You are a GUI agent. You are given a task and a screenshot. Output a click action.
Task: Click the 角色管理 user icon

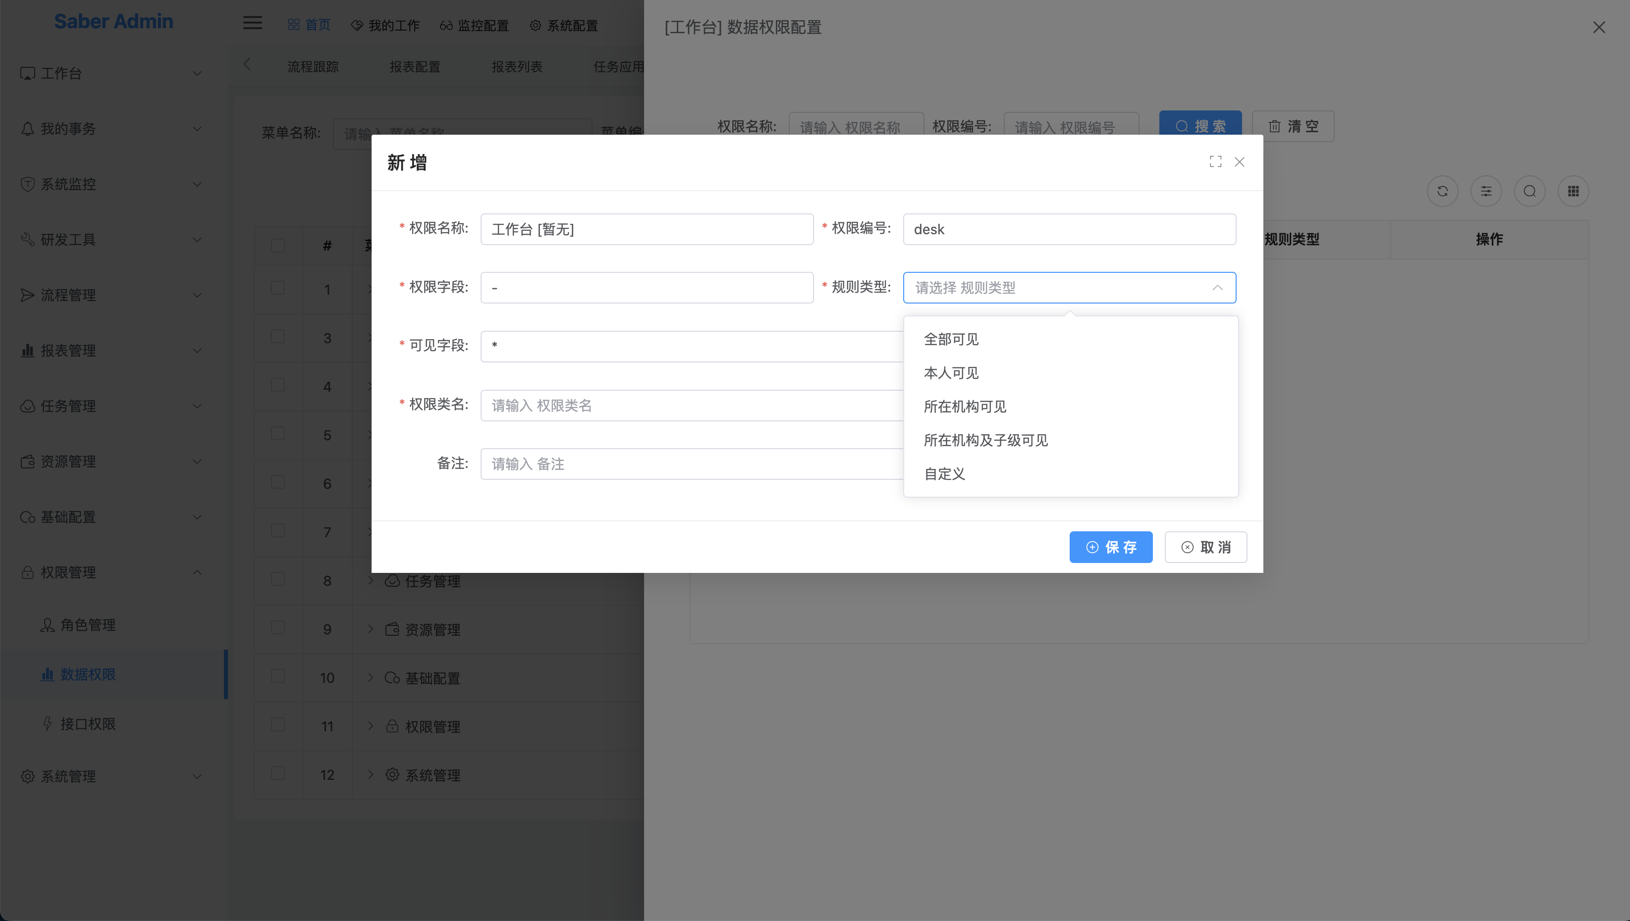pyautogui.click(x=48, y=625)
